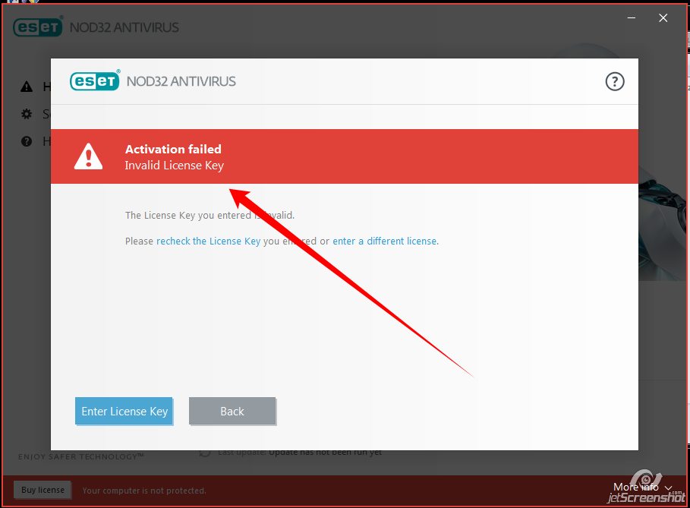The width and height of the screenshot is (690, 508).
Task: Click the Buy license button in the main window
Action: [x=43, y=490]
